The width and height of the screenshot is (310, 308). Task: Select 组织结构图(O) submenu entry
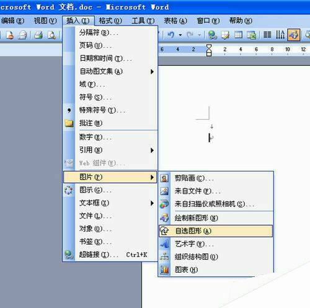[x=216, y=256]
